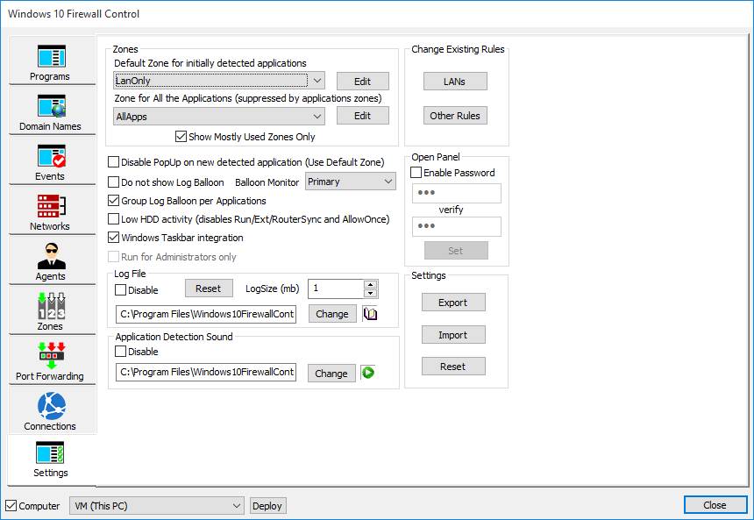The height and width of the screenshot is (520, 754).
Task: Click Change for log file path
Action: click(x=332, y=314)
